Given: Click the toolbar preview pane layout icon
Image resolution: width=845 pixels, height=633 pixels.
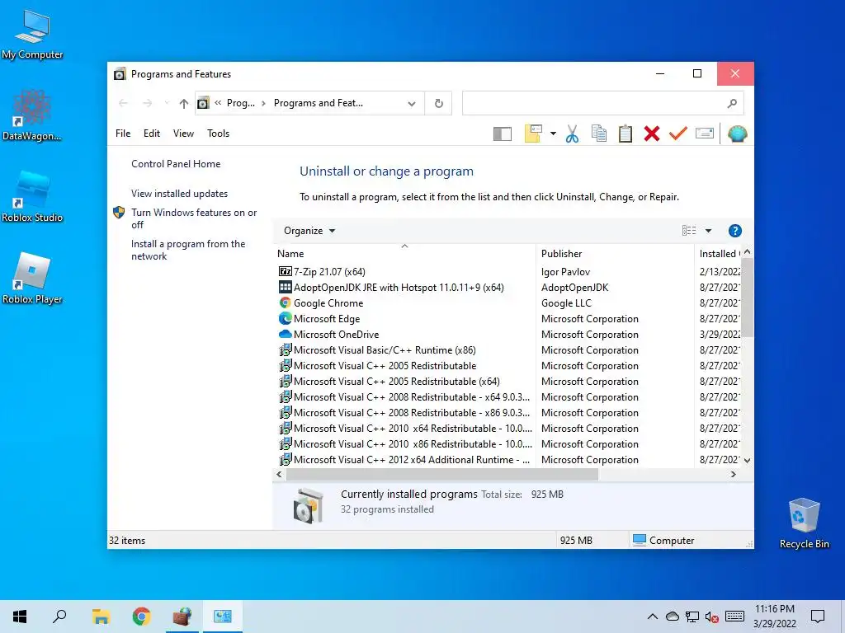Looking at the screenshot, I should click(503, 134).
